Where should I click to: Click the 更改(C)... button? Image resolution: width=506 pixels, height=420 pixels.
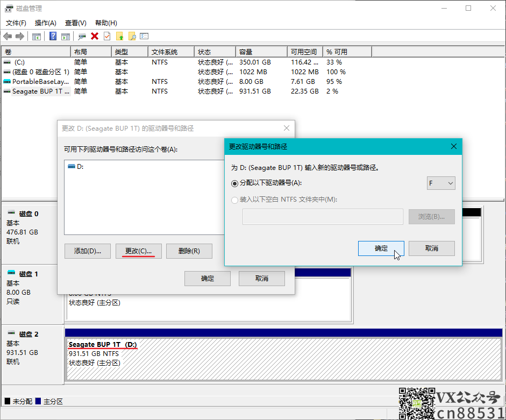(139, 251)
